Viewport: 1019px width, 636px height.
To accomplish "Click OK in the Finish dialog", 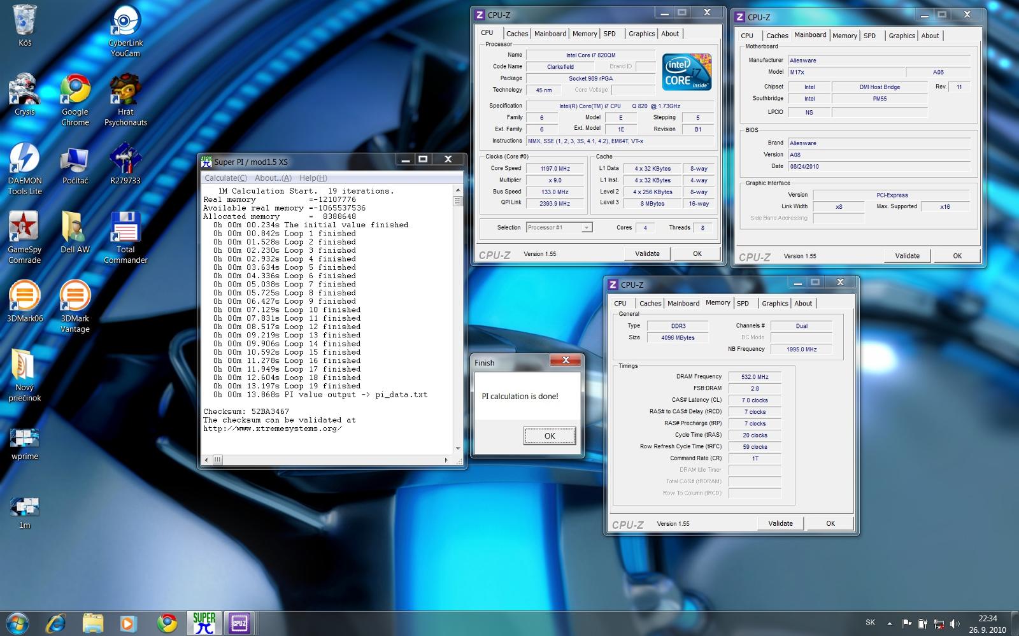I will click(x=550, y=436).
